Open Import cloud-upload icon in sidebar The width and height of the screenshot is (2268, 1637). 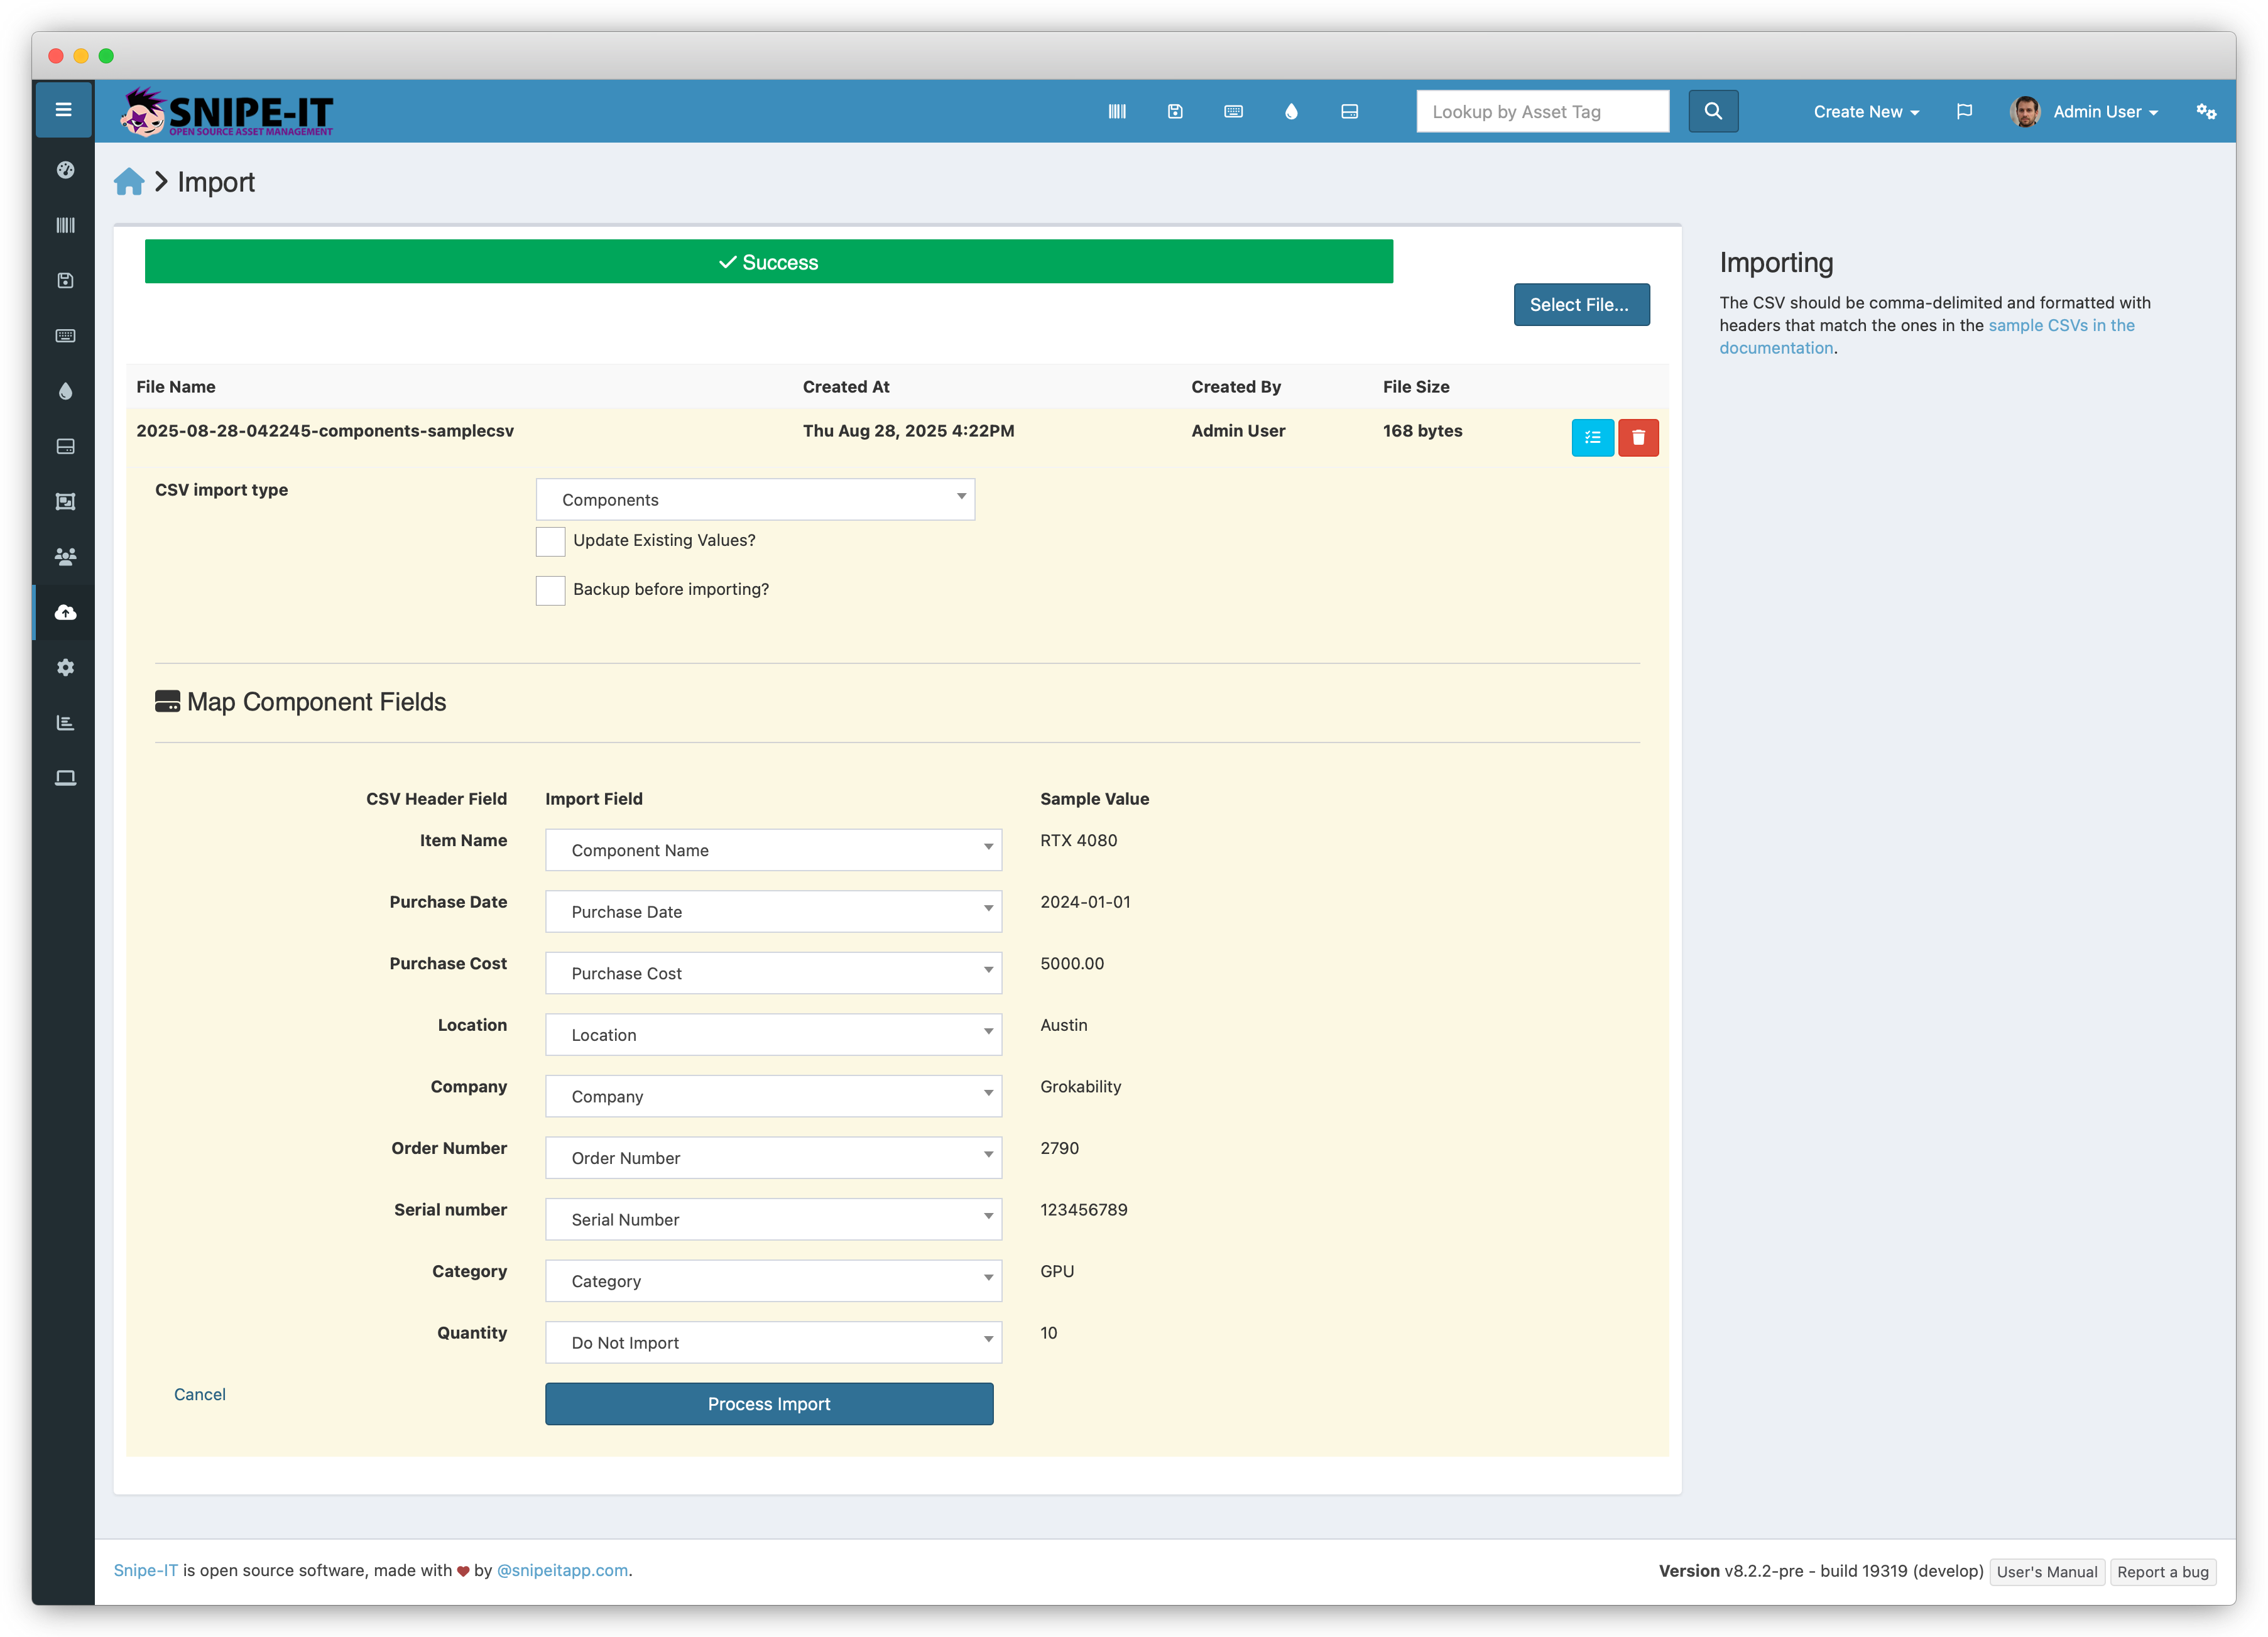pyautogui.click(x=65, y=612)
